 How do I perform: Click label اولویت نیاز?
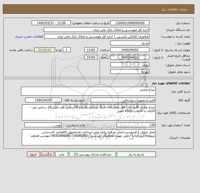point(183,43)
